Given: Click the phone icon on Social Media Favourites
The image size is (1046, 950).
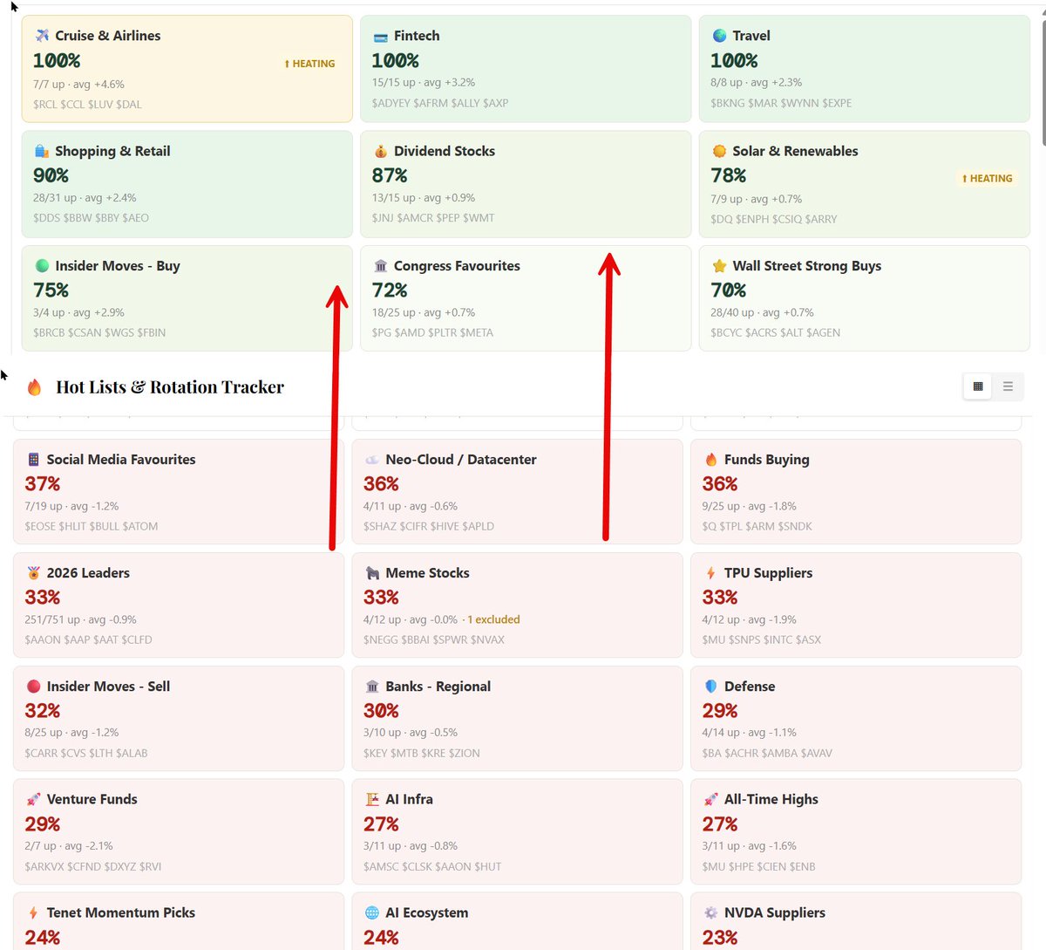Looking at the screenshot, I should coord(33,460).
